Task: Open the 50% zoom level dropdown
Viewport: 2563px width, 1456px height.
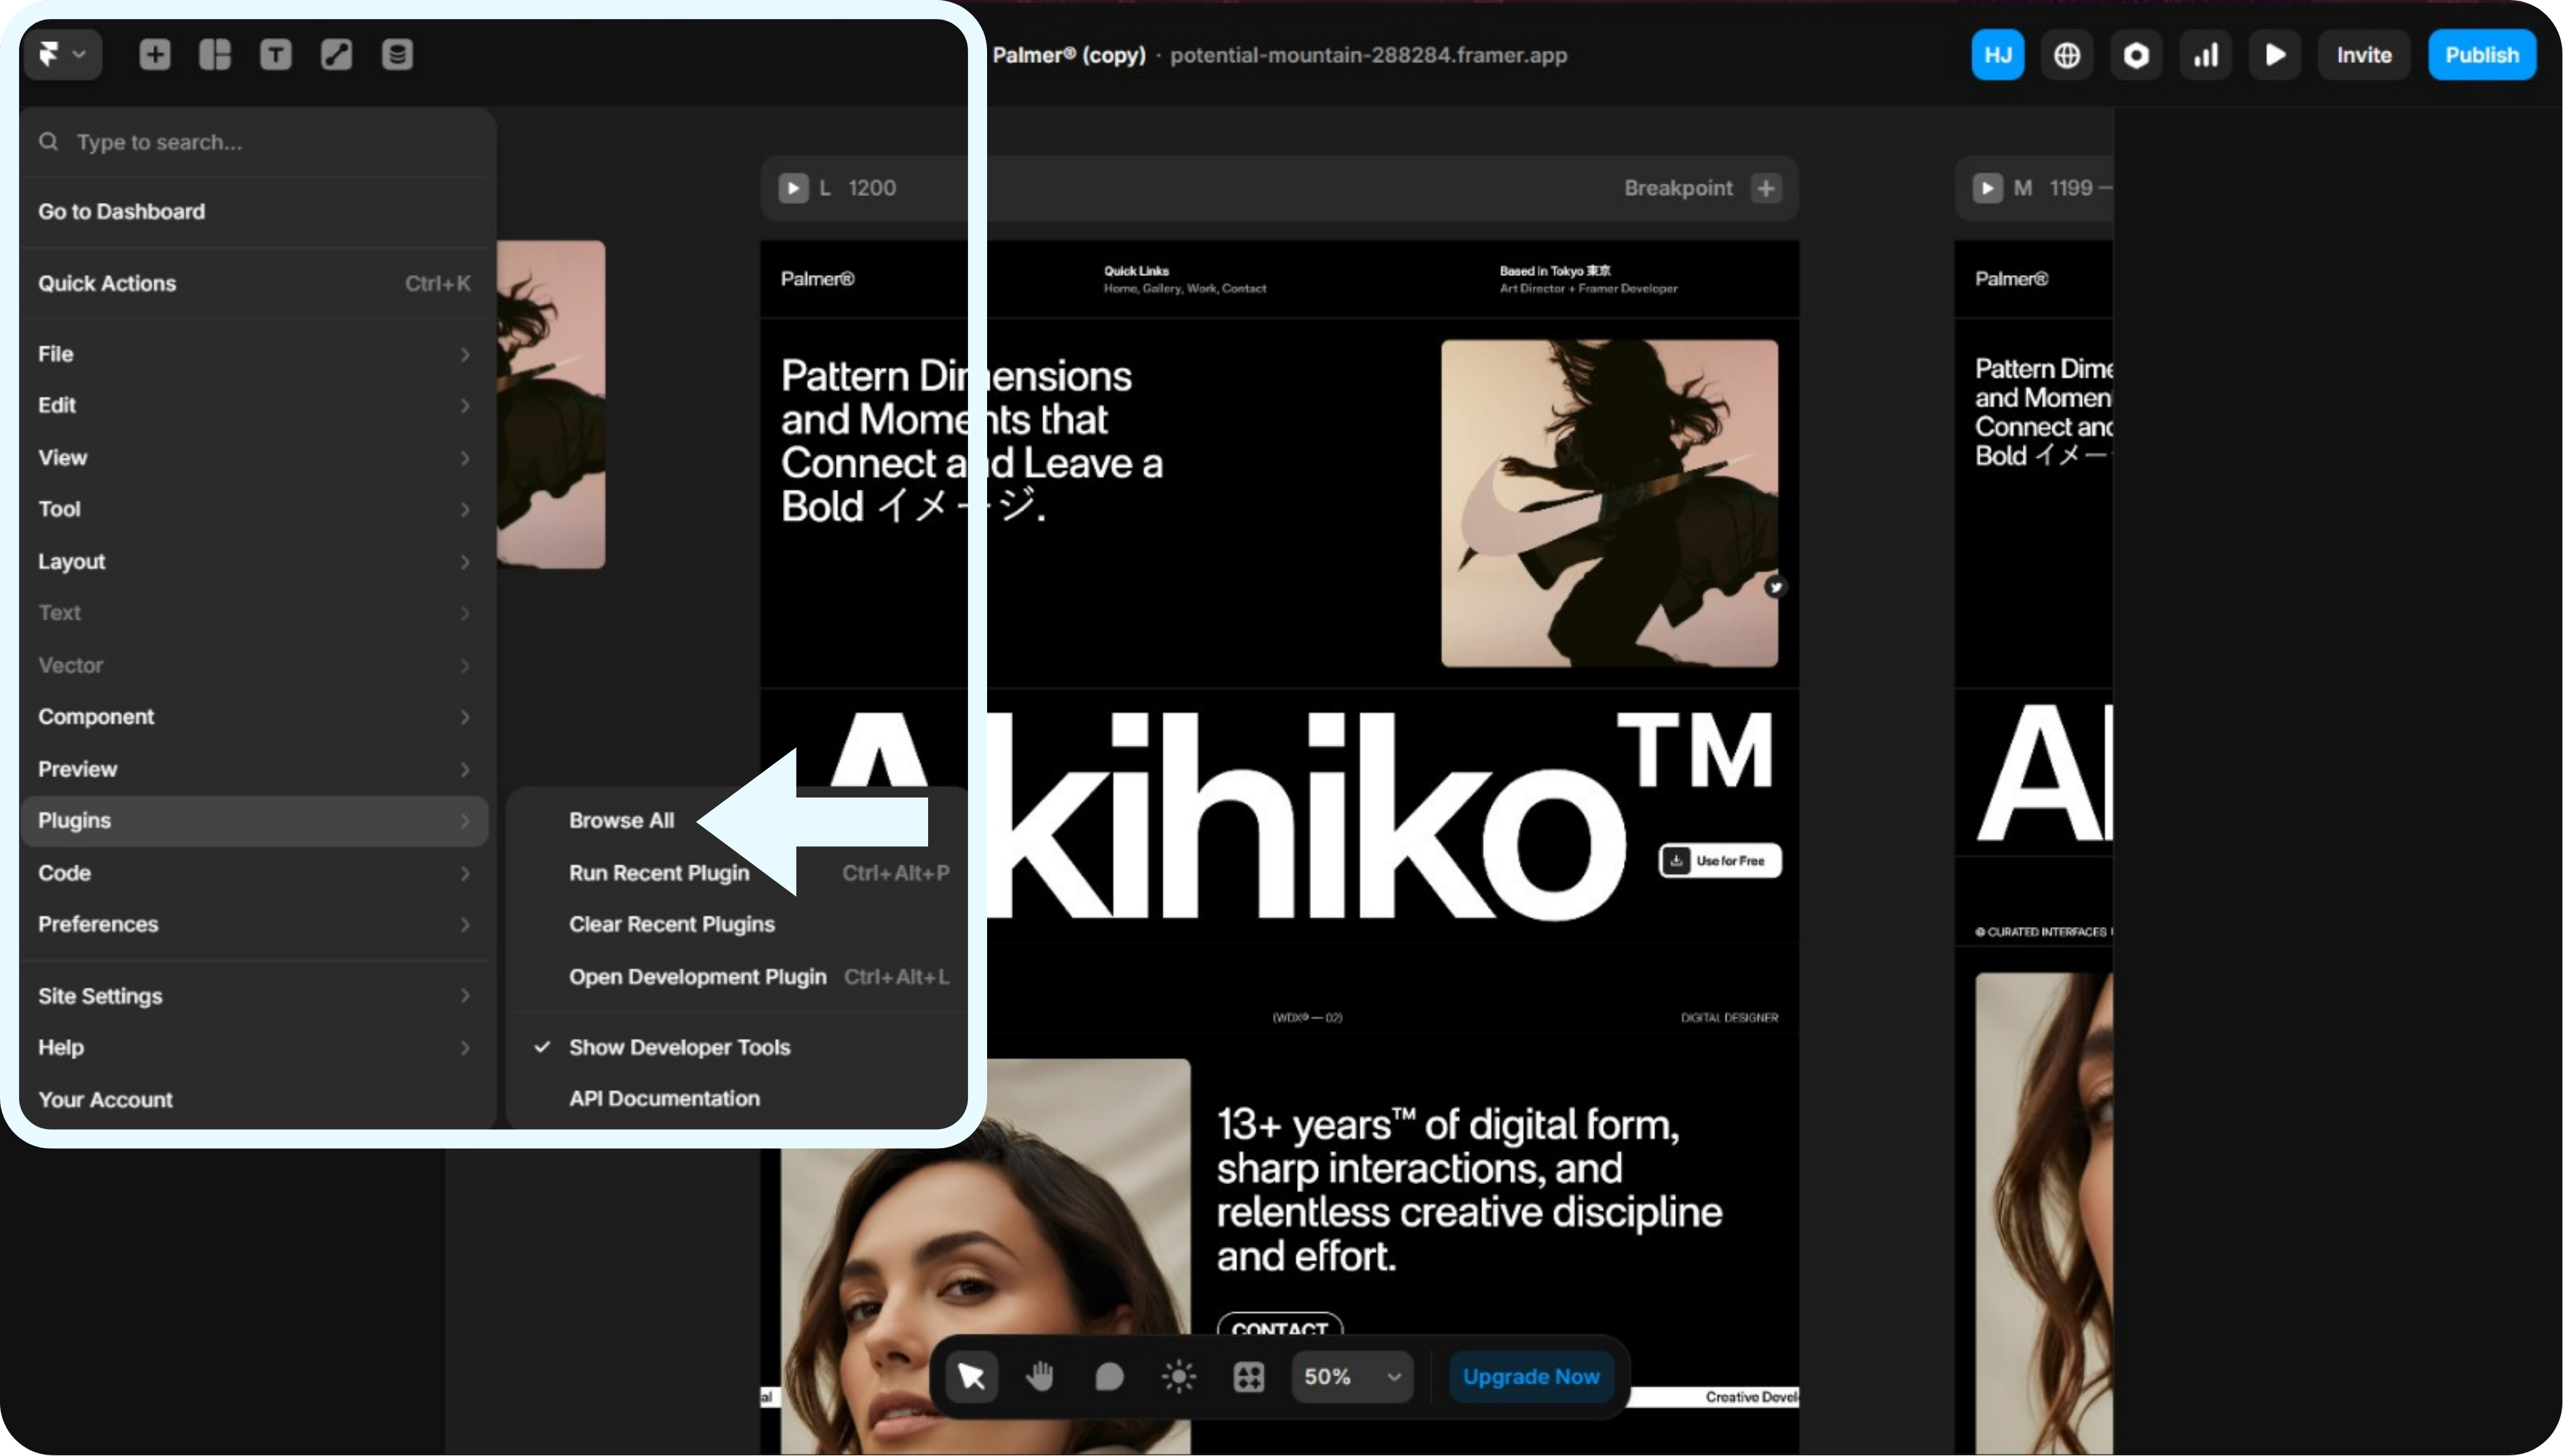Action: coord(1351,1376)
